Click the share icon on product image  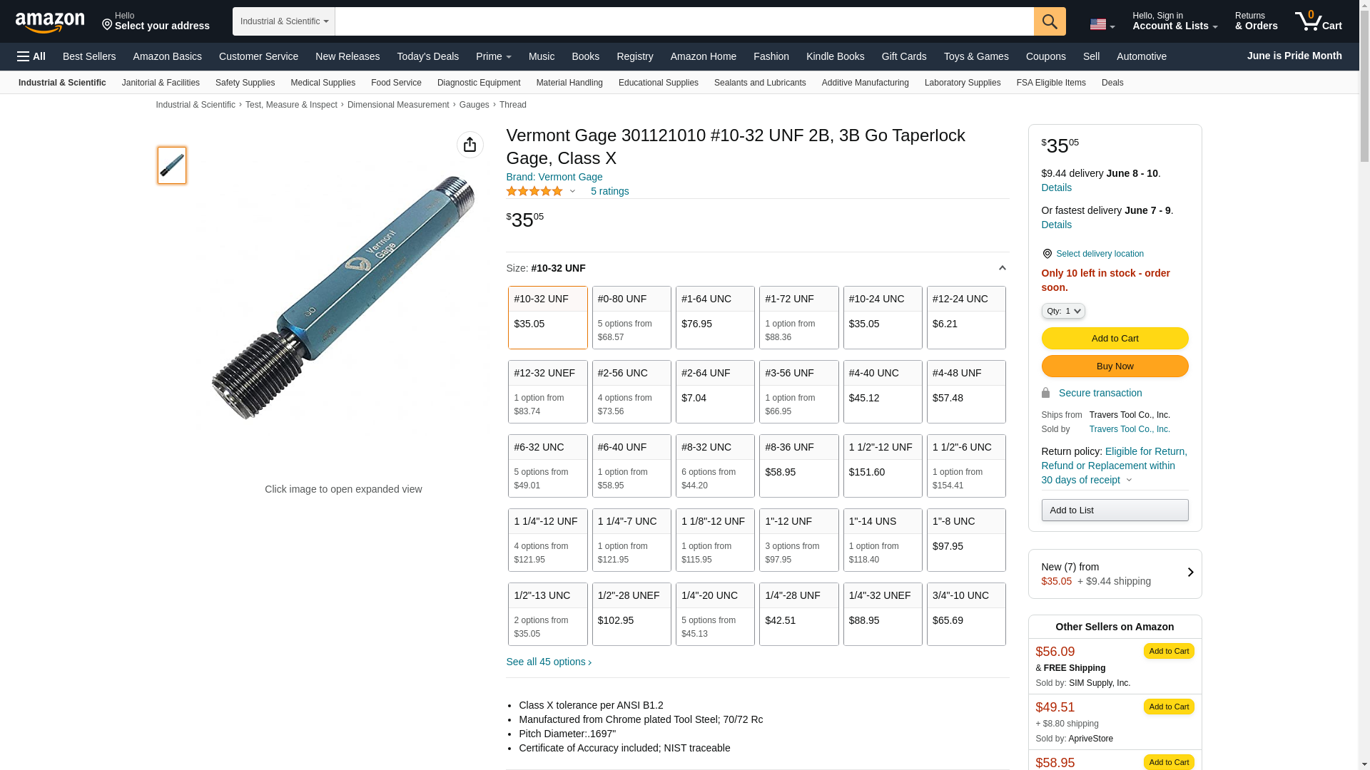click(x=470, y=145)
